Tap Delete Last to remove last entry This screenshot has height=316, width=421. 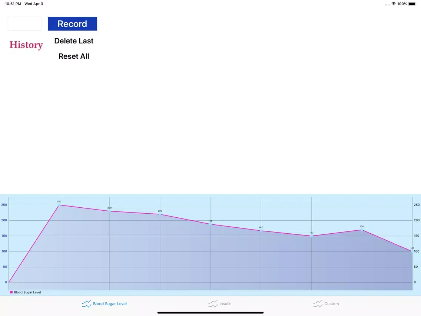(74, 41)
